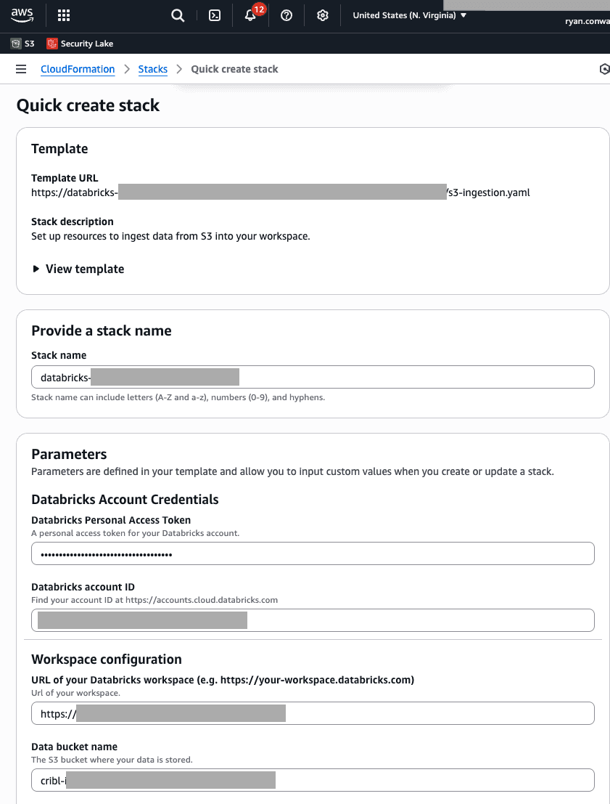Toggle the hamburger side navigation menu

click(21, 69)
